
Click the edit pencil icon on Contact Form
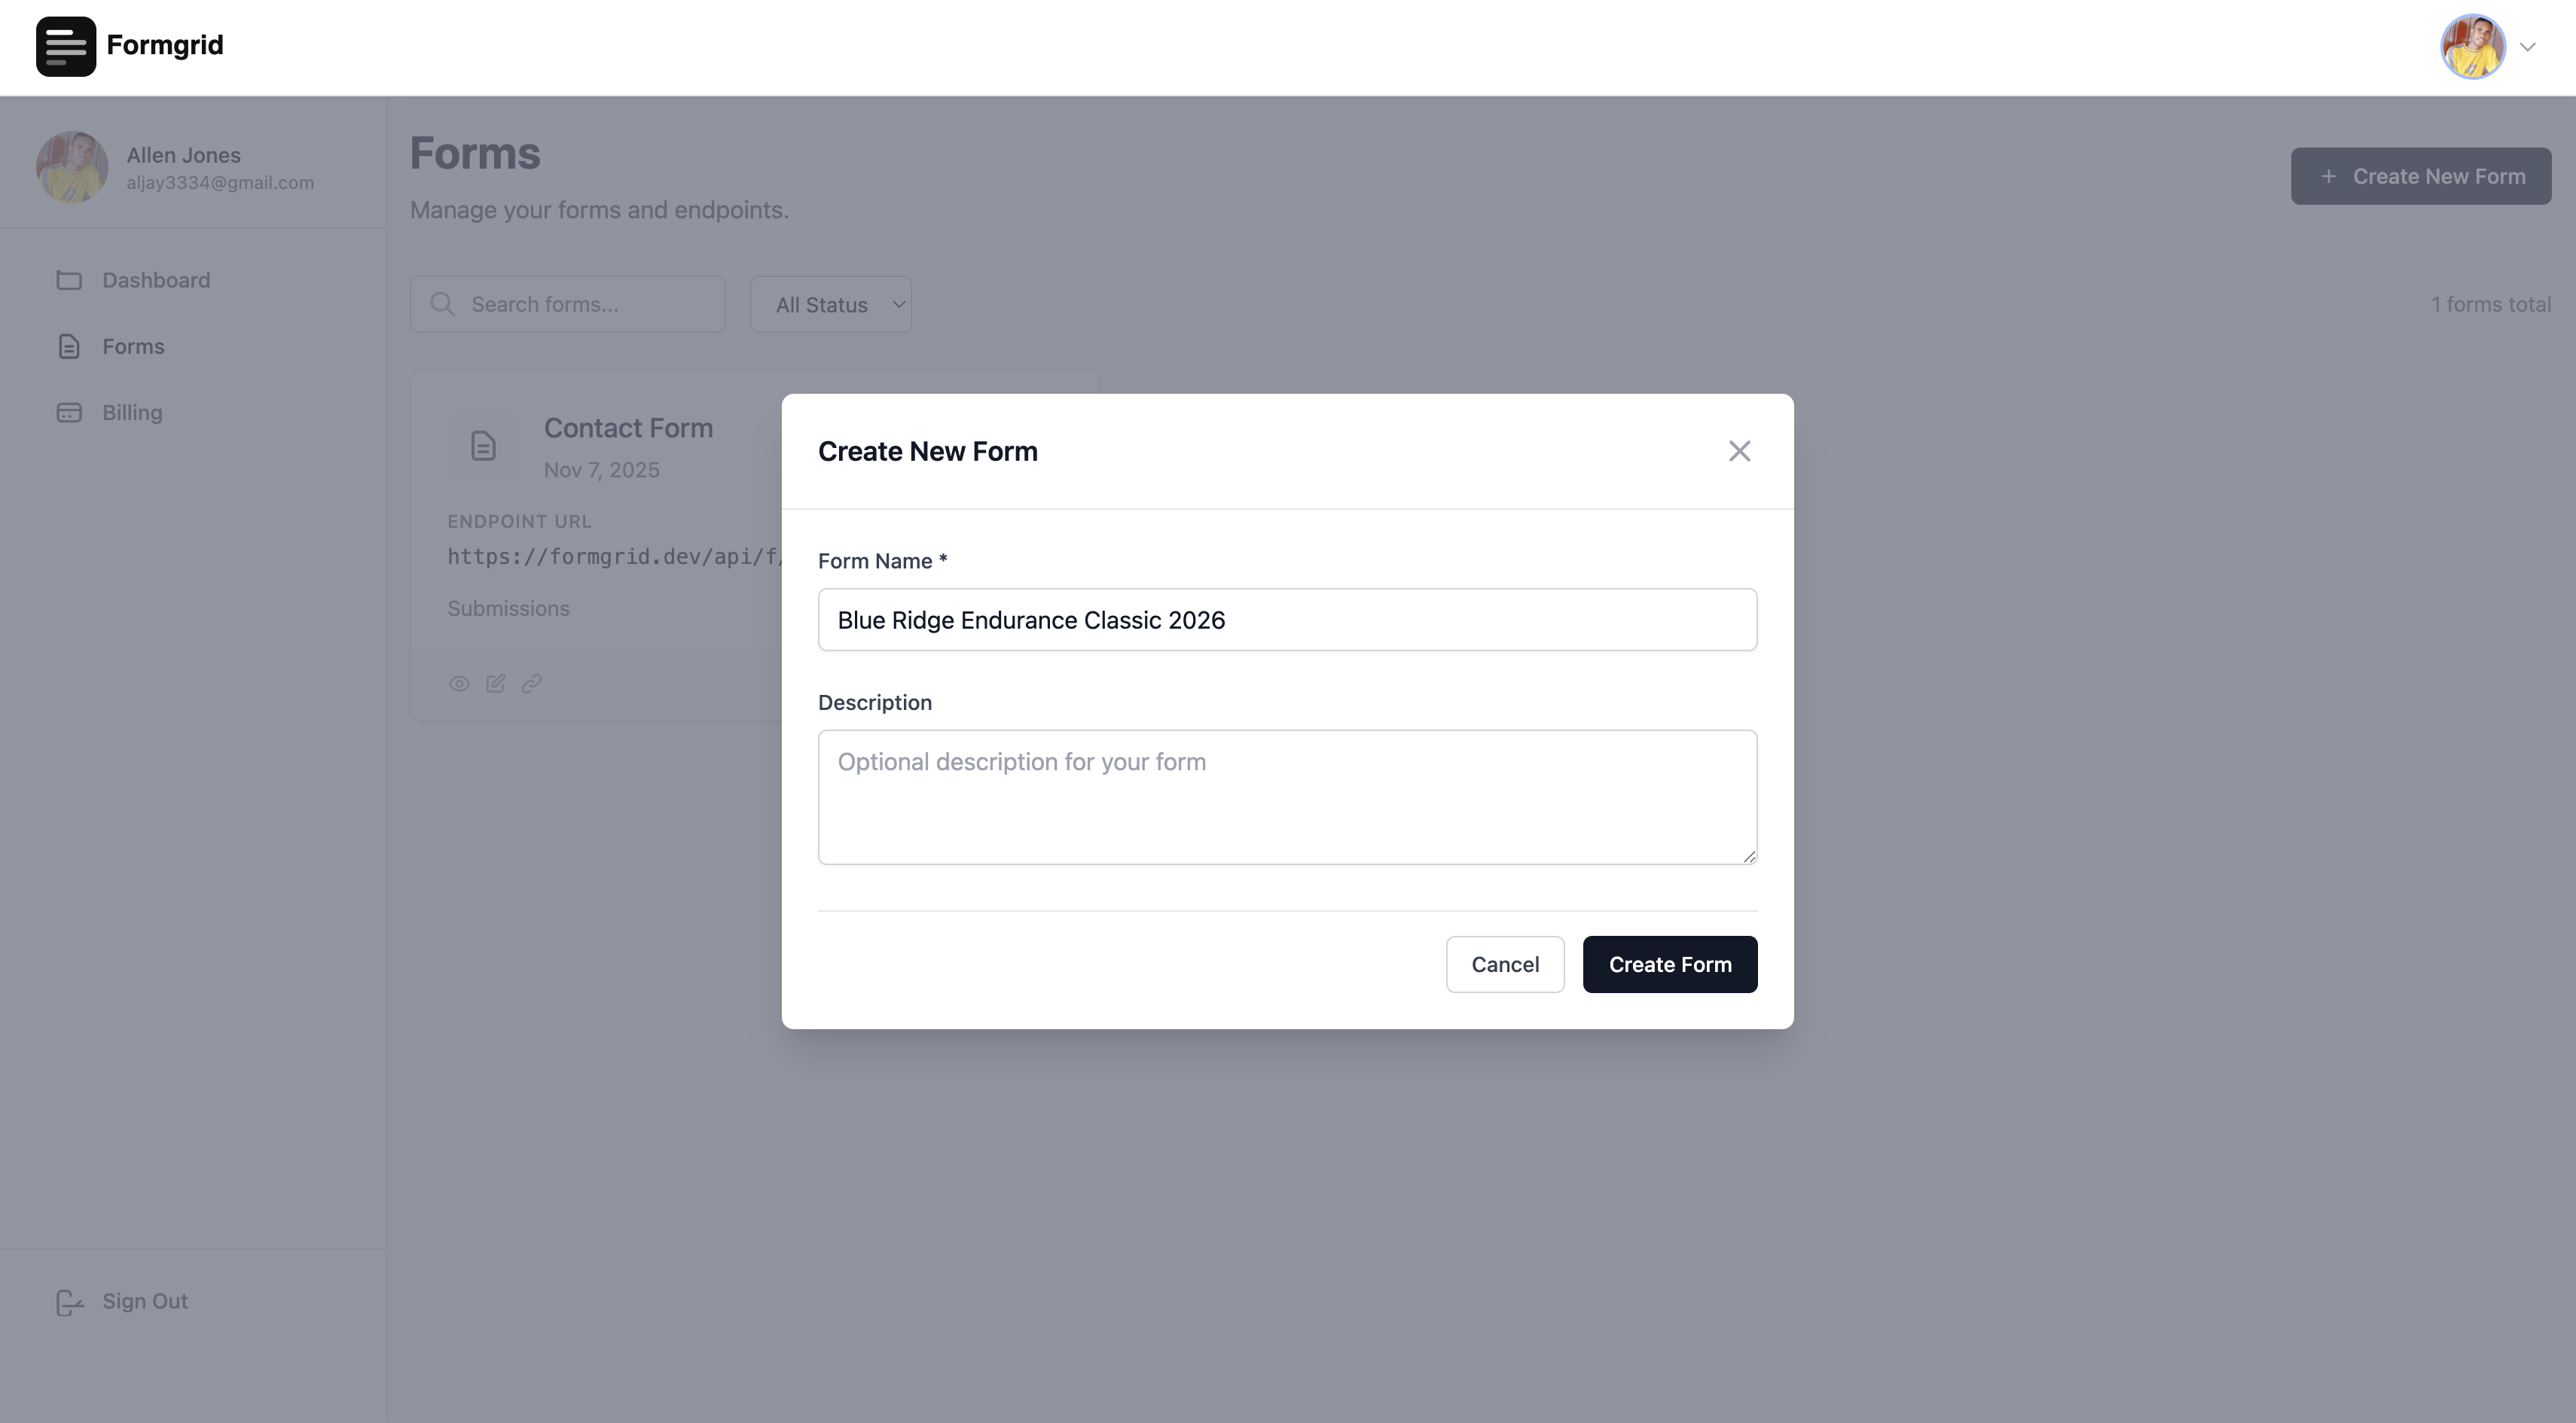495,684
